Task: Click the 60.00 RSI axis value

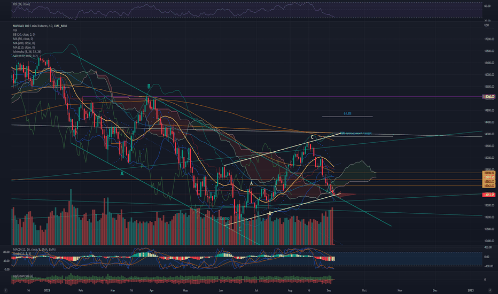Action: [x=487, y=6]
